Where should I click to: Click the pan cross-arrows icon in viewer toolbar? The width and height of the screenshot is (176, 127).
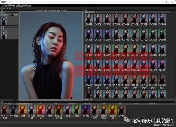coord(49,10)
